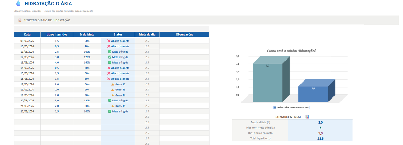Select the Observações column header
This screenshot has height=145, width=403.
coord(184,34)
